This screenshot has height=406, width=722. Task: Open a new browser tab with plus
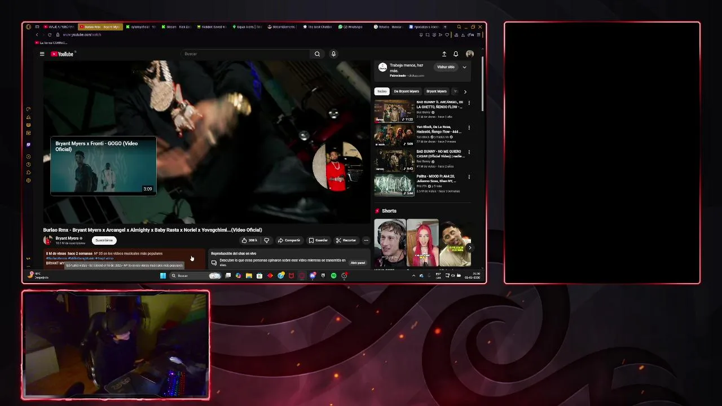[x=446, y=27]
